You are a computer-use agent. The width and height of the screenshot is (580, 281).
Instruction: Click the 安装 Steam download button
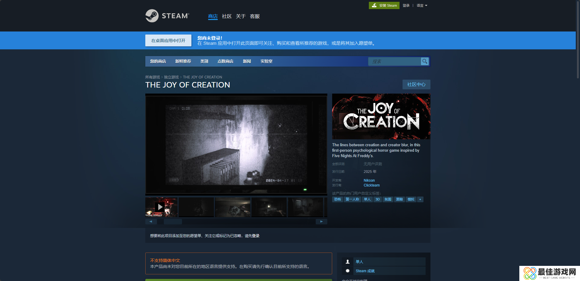coord(384,5)
